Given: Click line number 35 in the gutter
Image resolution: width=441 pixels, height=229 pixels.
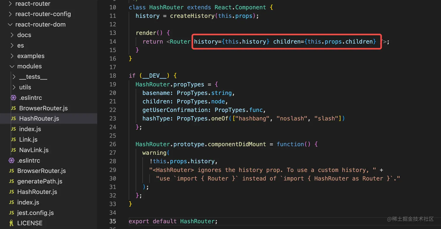Looking at the screenshot, I should coord(113,221).
